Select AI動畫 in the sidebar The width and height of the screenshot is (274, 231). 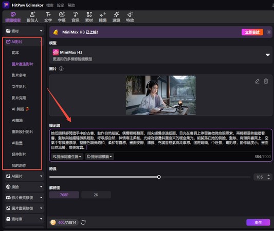pyautogui.click(x=17, y=143)
